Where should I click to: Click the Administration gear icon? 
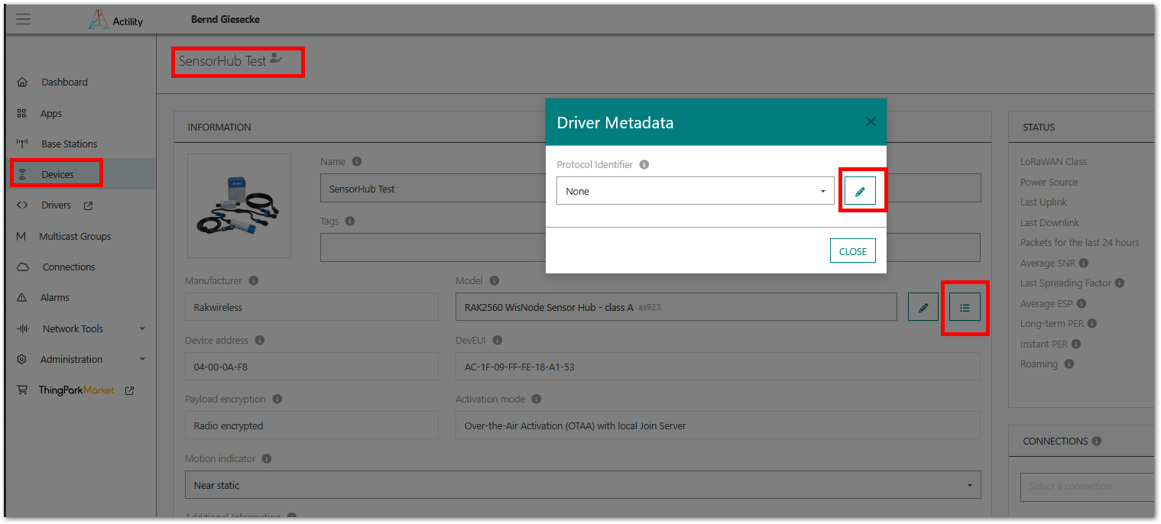[x=22, y=359]
